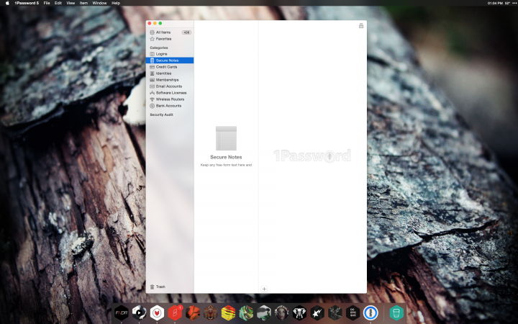The width and height of the screenshot is (518, 324).
Task: Open the dark deer dock icon
Action: point(335,312)
